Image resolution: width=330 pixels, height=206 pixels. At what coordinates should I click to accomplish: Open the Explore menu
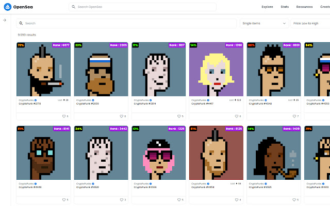pos(267,7)
